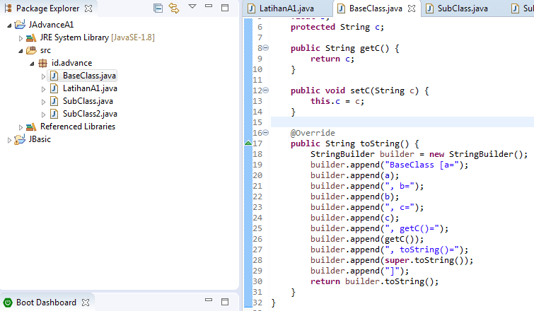Fold the getC() method at line 8

(266, 48)
